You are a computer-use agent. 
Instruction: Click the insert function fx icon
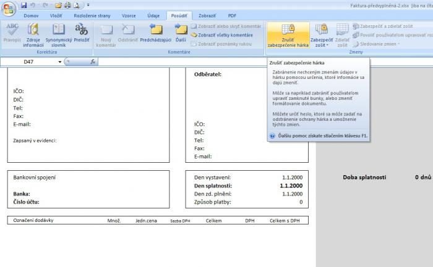(x=93, y=62)
